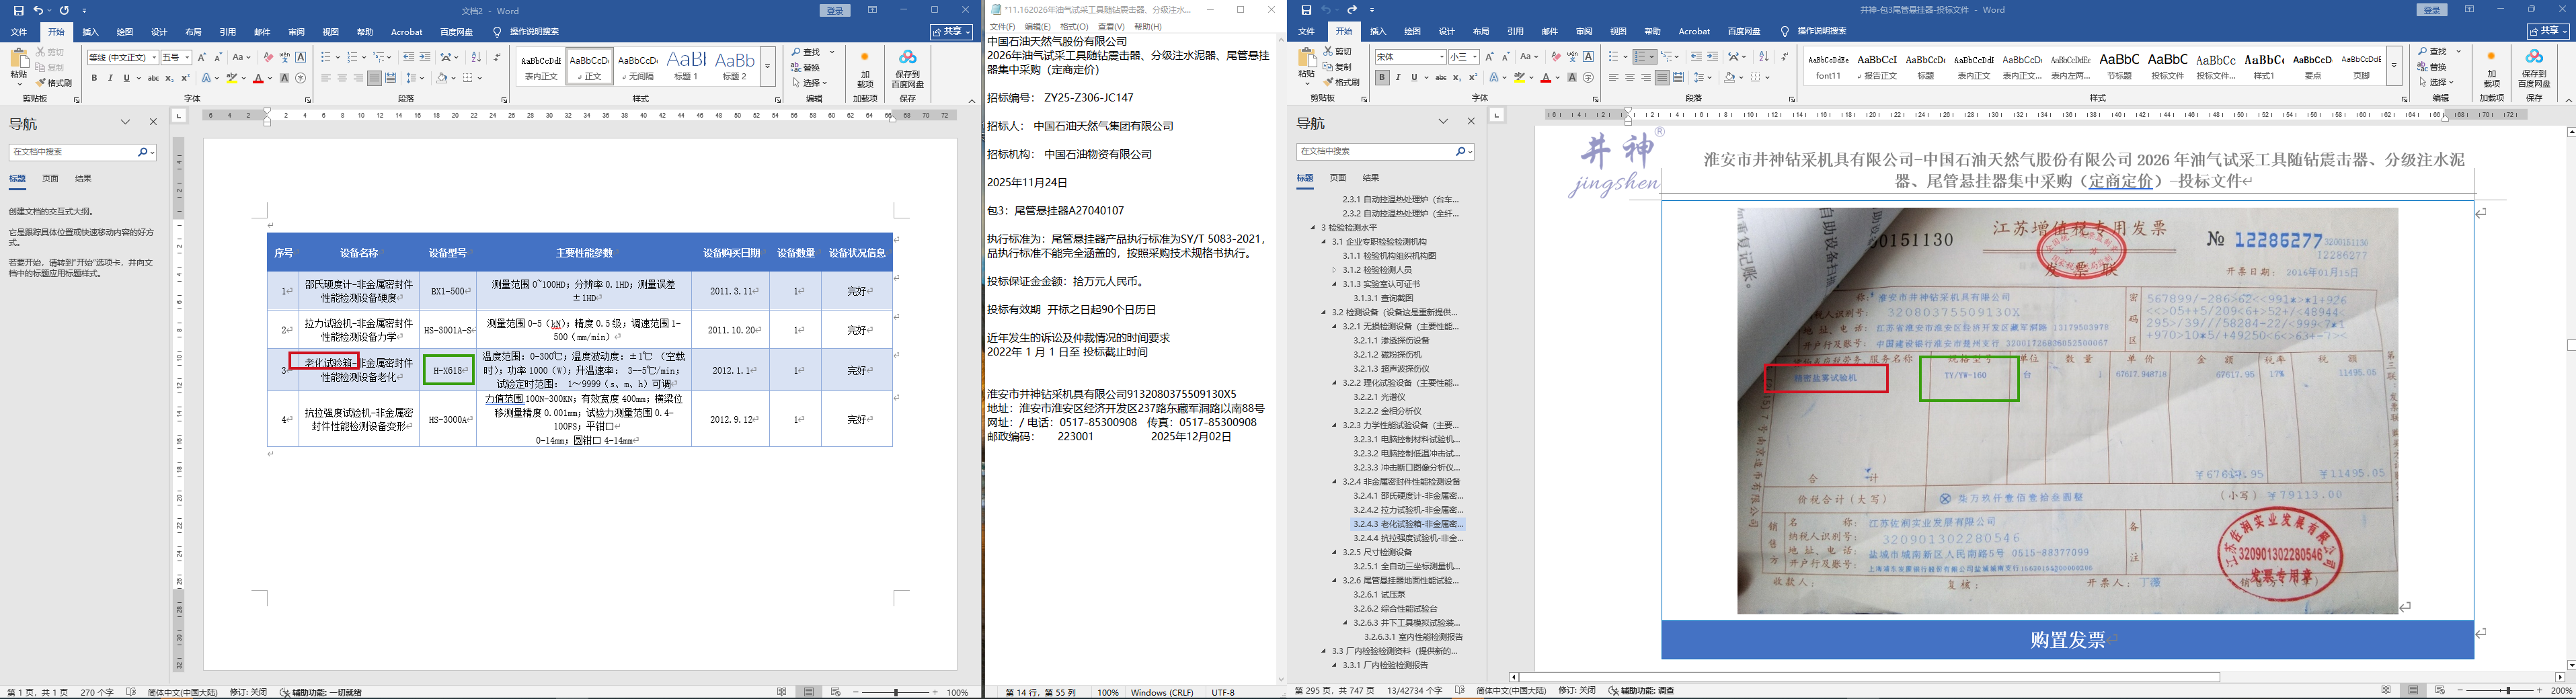Screen dimensions: 2576x699
Task: Toggle bold in the 文档2 Word window
Action: pyautogui.click(x=94, y=78)
